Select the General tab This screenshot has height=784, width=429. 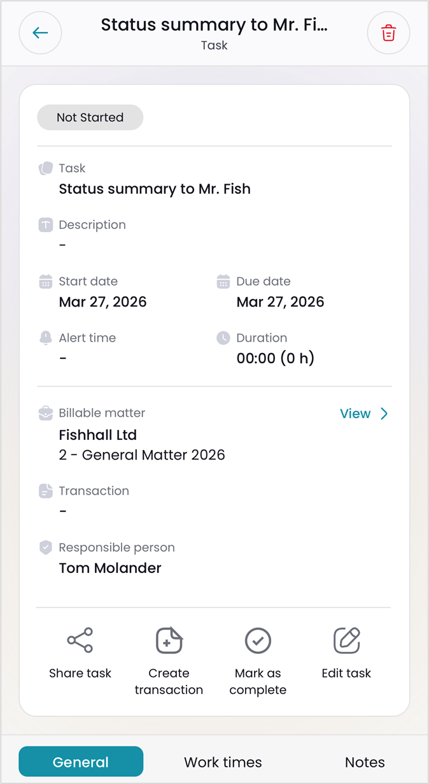coord(81,762)
